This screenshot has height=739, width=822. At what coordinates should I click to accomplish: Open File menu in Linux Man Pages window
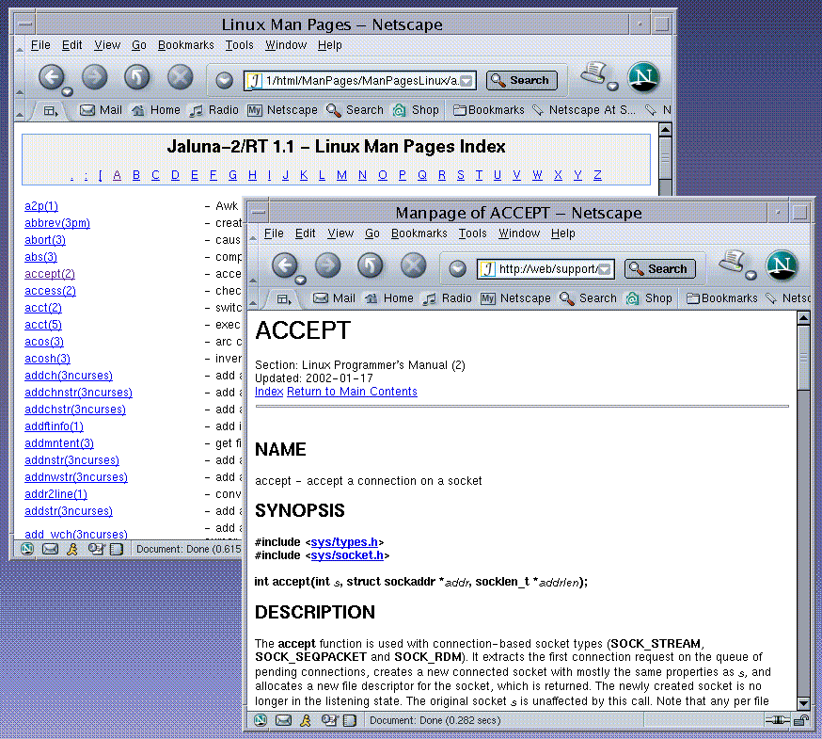40,45
